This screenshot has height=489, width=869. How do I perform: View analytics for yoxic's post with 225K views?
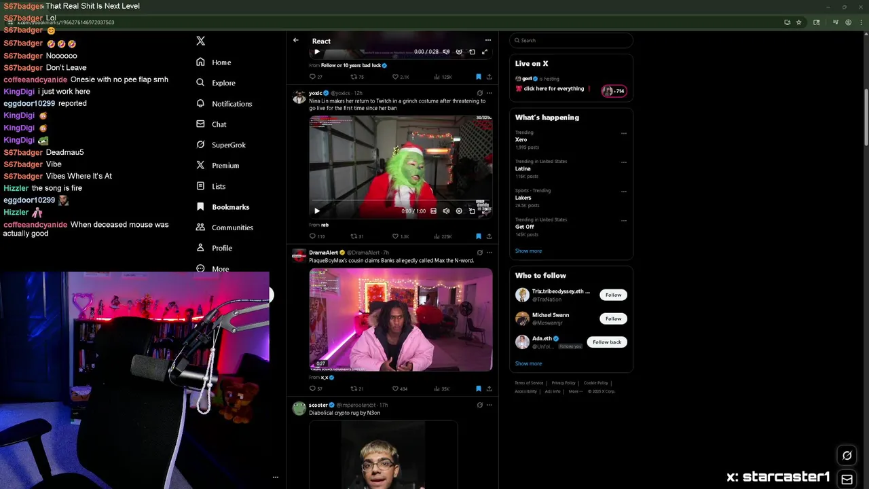442,236
